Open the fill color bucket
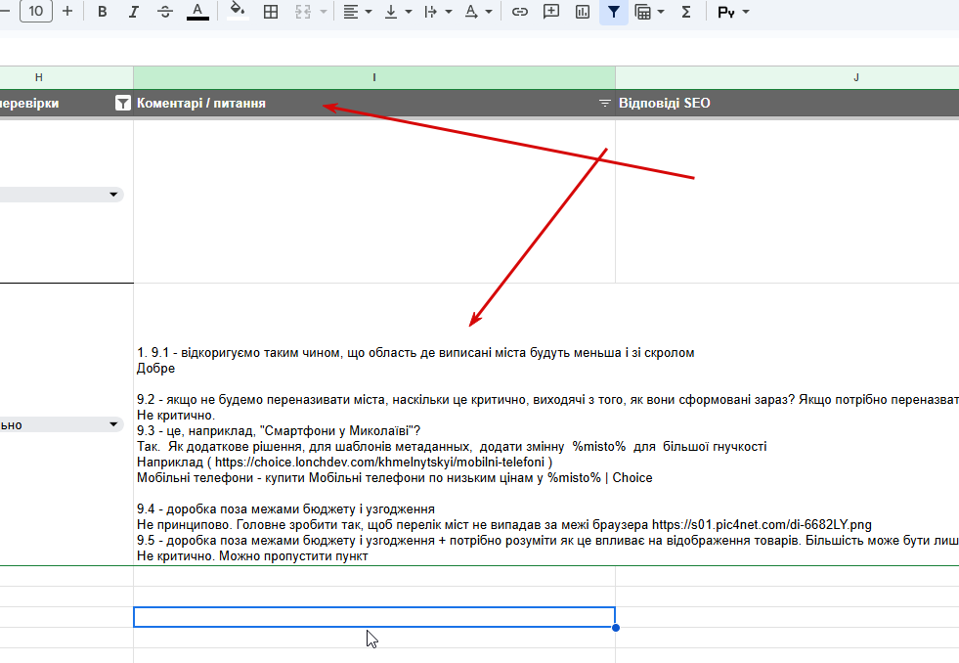Viewport: 959px width, 663px height. tap(238, 12)
